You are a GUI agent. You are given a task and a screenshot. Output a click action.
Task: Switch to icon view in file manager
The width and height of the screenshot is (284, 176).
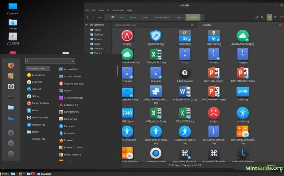point(269,17)
